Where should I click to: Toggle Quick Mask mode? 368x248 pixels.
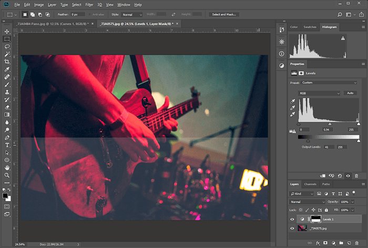tap(7, 206)
